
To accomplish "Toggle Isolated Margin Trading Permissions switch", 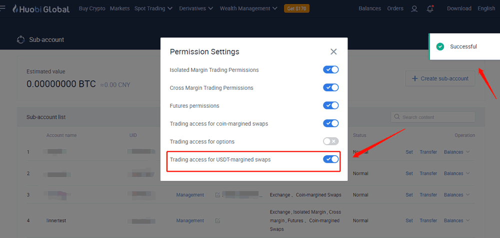I will coord(330,70).
